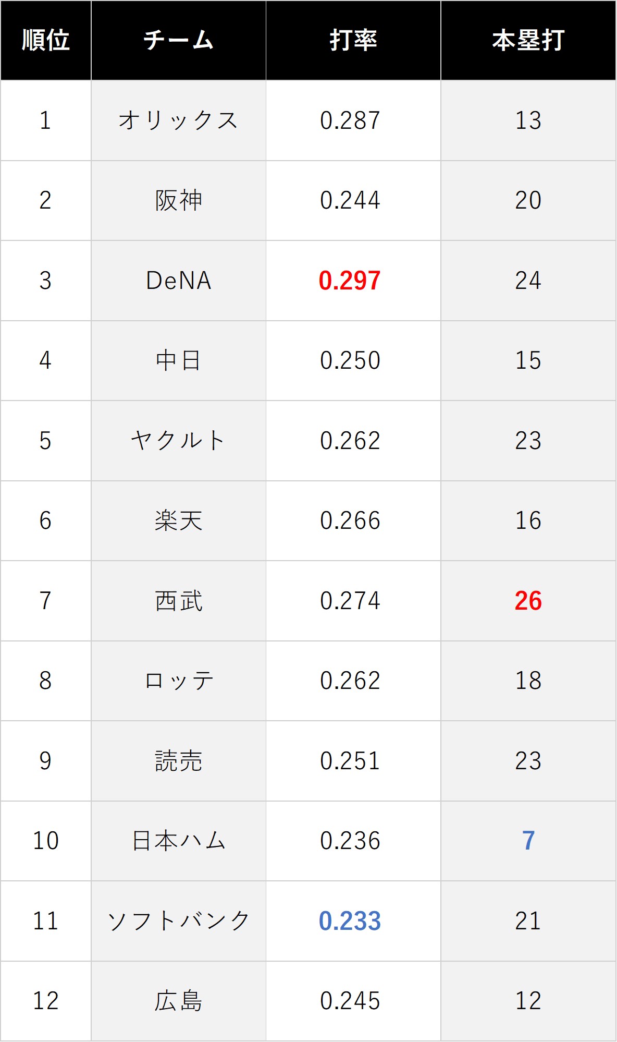Screen dimensions: 617x1042
Task: Click the DeNA team name
Action: point(178,281)
